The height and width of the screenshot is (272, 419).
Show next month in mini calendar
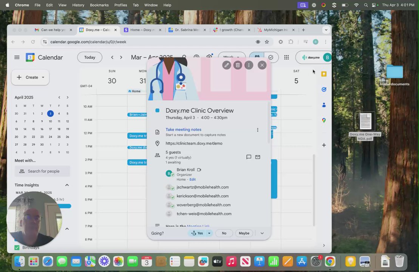click(x=68, y=97)
